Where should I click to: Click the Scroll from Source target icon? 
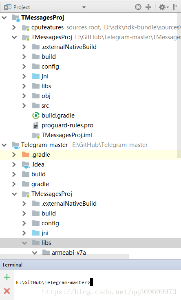(138, 7)
